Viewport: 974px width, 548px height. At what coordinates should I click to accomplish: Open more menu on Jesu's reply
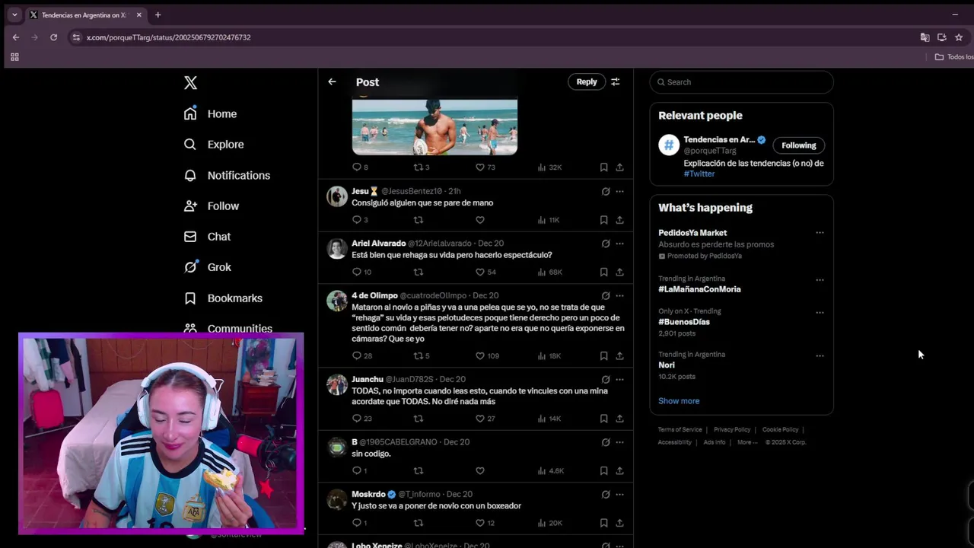click(619, 191)
